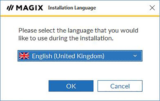Cancel the installation language selection

coord(120,86)
